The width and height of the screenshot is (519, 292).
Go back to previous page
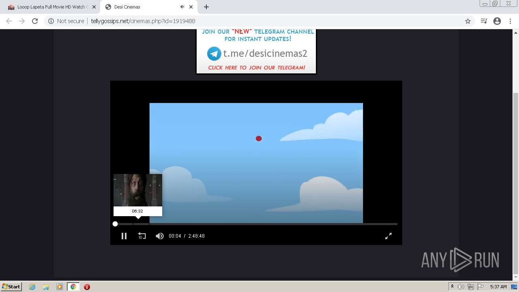pyautogui.click(x=9, y=21)
